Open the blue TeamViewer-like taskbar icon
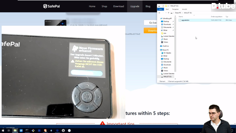Screen dimensions: 236x133 [x=21, y=130]
